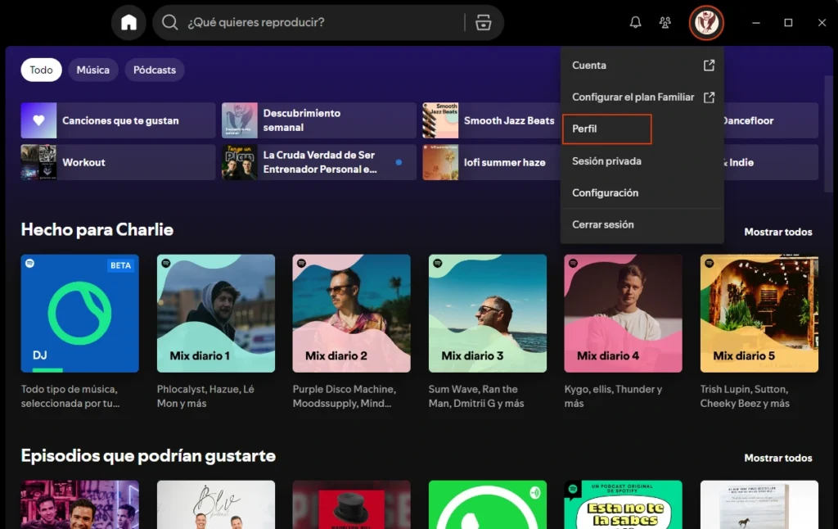Image resolution: width=838 pixels, height=529 pixels.
Task: Open notifications bell icon
Action: [x=635, y=22]
